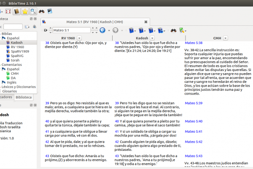Open the bookshelf grouping dropdown icon
This screenshot has height=169, width=253.
click(27, 27)
